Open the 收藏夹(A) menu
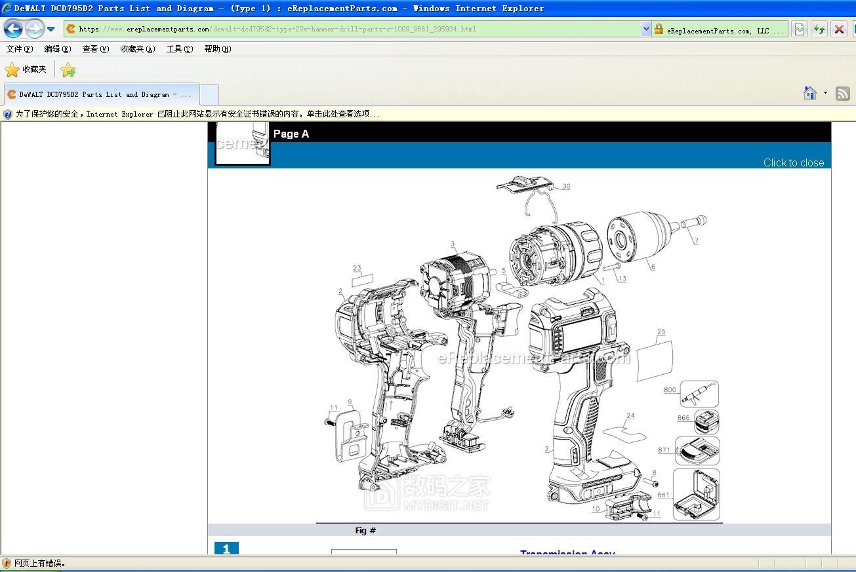This screenshot has width=856, height=572. tap(138, 49)
